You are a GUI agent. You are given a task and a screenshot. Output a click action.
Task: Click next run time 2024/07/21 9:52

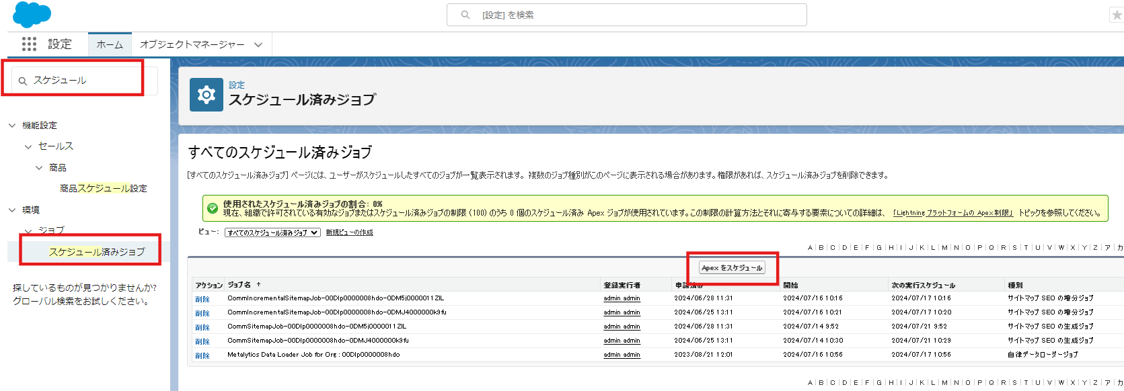(x=920, y=327)
